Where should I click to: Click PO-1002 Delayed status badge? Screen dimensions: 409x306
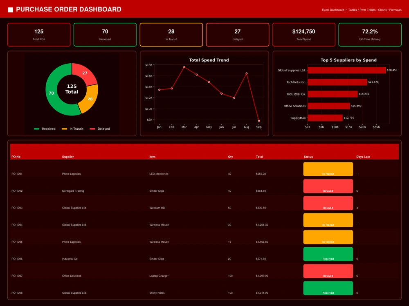pos(328,186)
